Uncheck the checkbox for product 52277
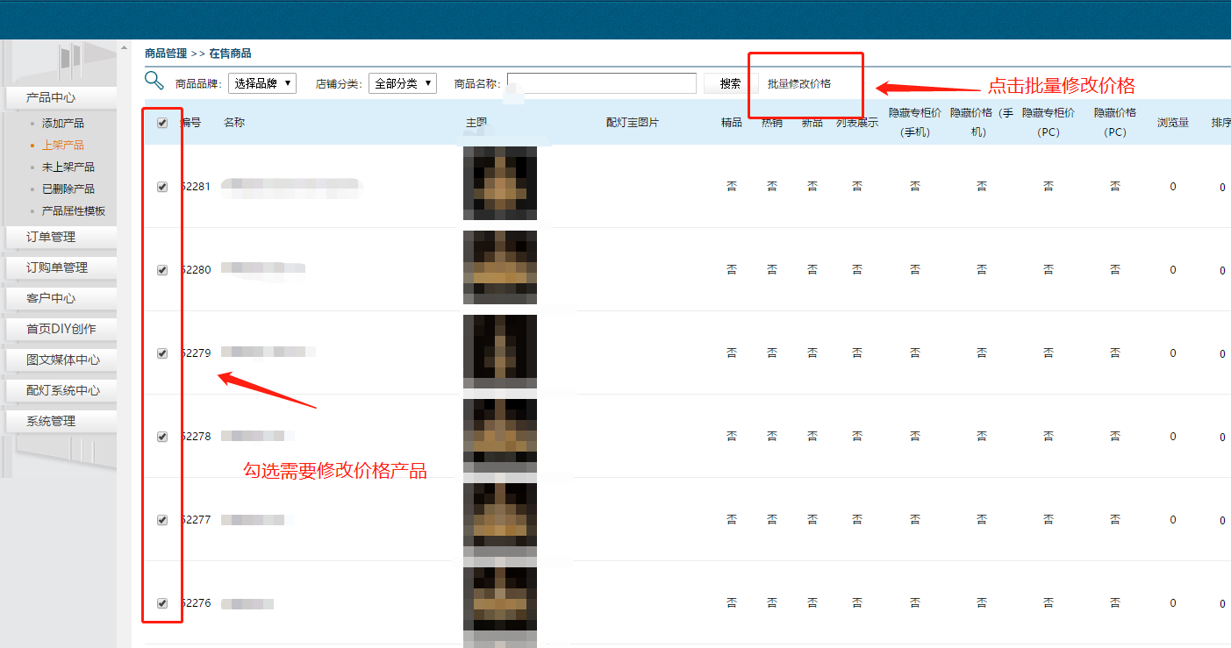The width and height of the screenshot is (1231, 648). coord(162,520)
